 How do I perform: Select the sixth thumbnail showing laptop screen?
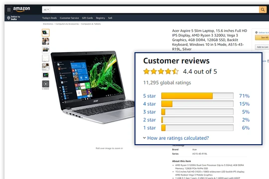[46, 76]
